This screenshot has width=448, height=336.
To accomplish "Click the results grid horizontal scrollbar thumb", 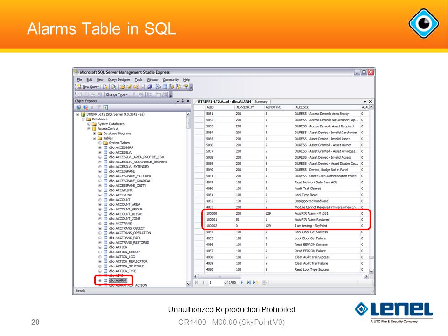I will (x=220, y=277).
